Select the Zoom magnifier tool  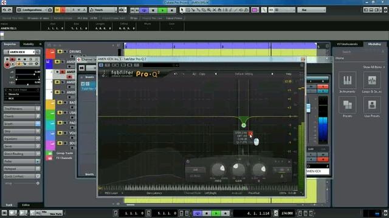point(209,10)
